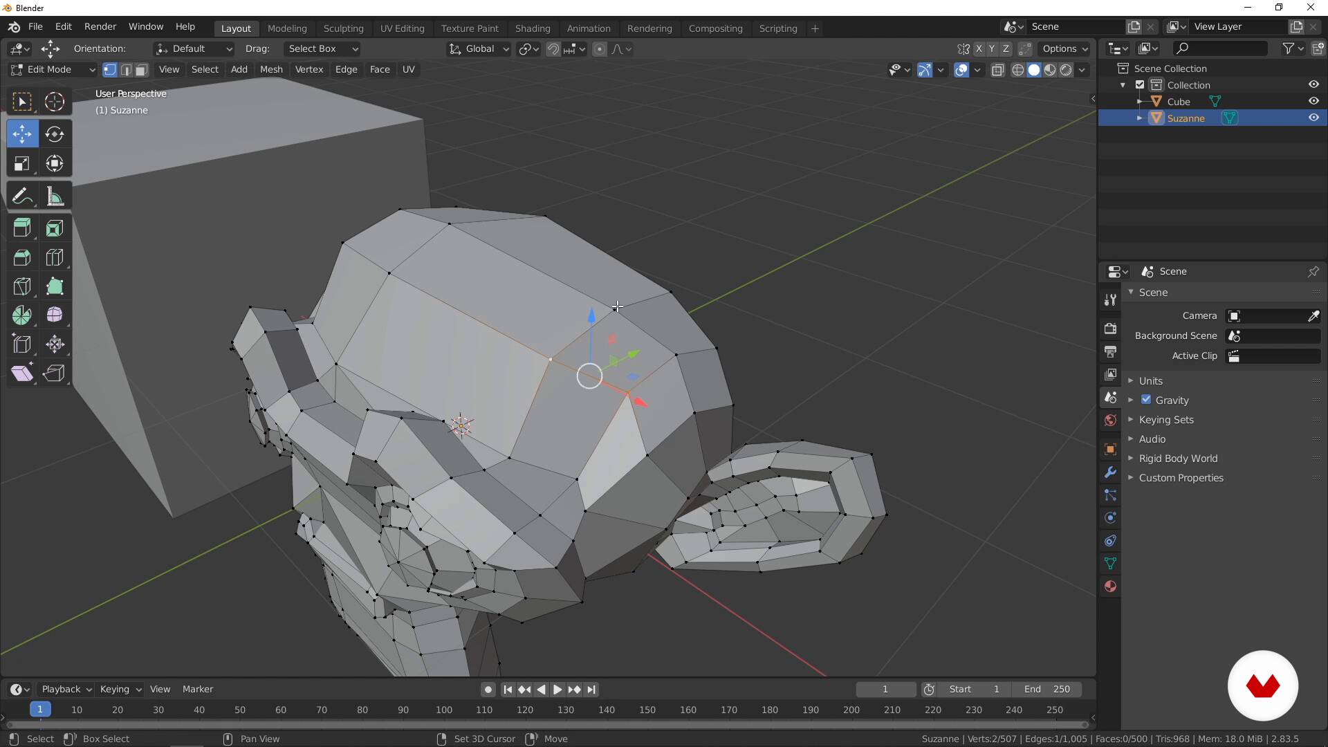Image resolution: width=1328 pixels, height=747 pixels.
Task: Select the Scale tool
Action: pyautogui.click(x=22, y=164)
